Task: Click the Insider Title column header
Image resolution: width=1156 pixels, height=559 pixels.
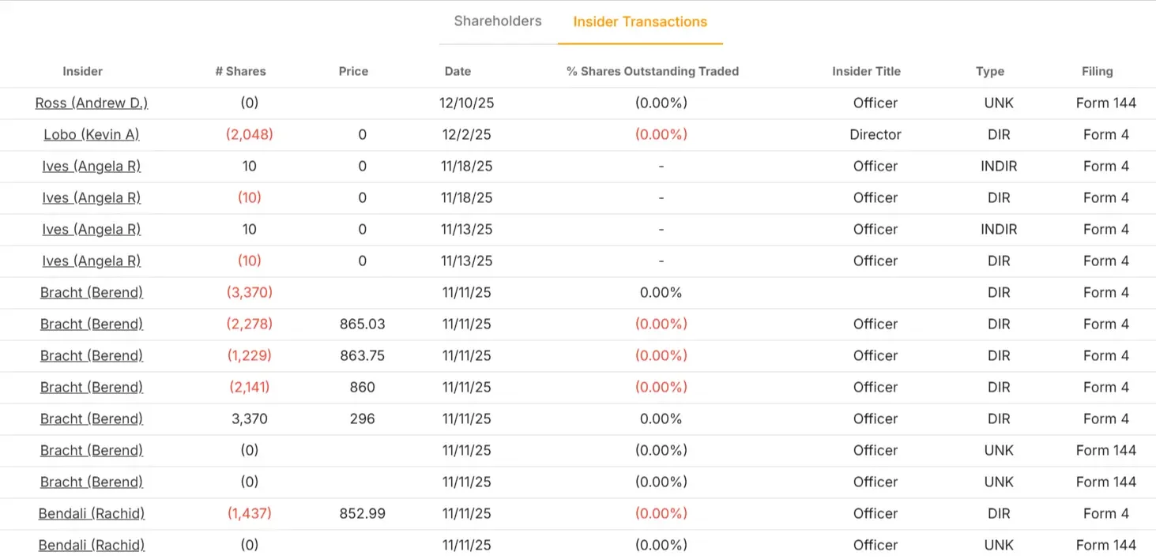Action: click(866, 71)
